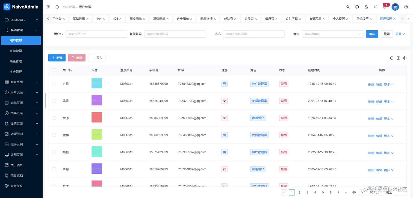
Task: Open 更多 dropdown for 方霞 row
Action: [389, 85]
